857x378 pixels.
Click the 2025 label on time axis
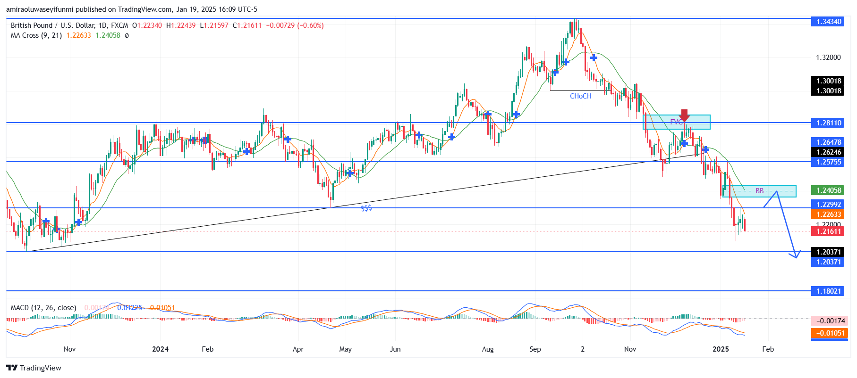(x=721, y=349)
